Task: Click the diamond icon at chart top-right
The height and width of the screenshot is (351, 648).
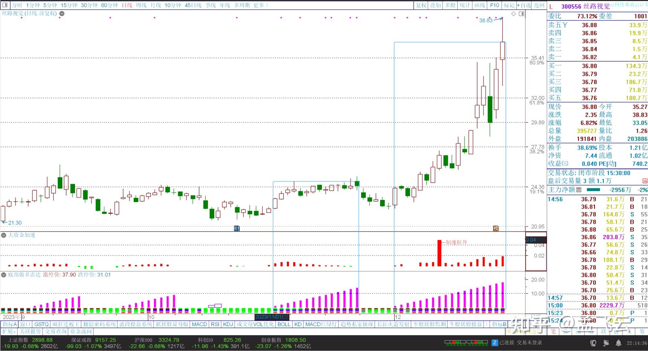Action: pos(514,14)
